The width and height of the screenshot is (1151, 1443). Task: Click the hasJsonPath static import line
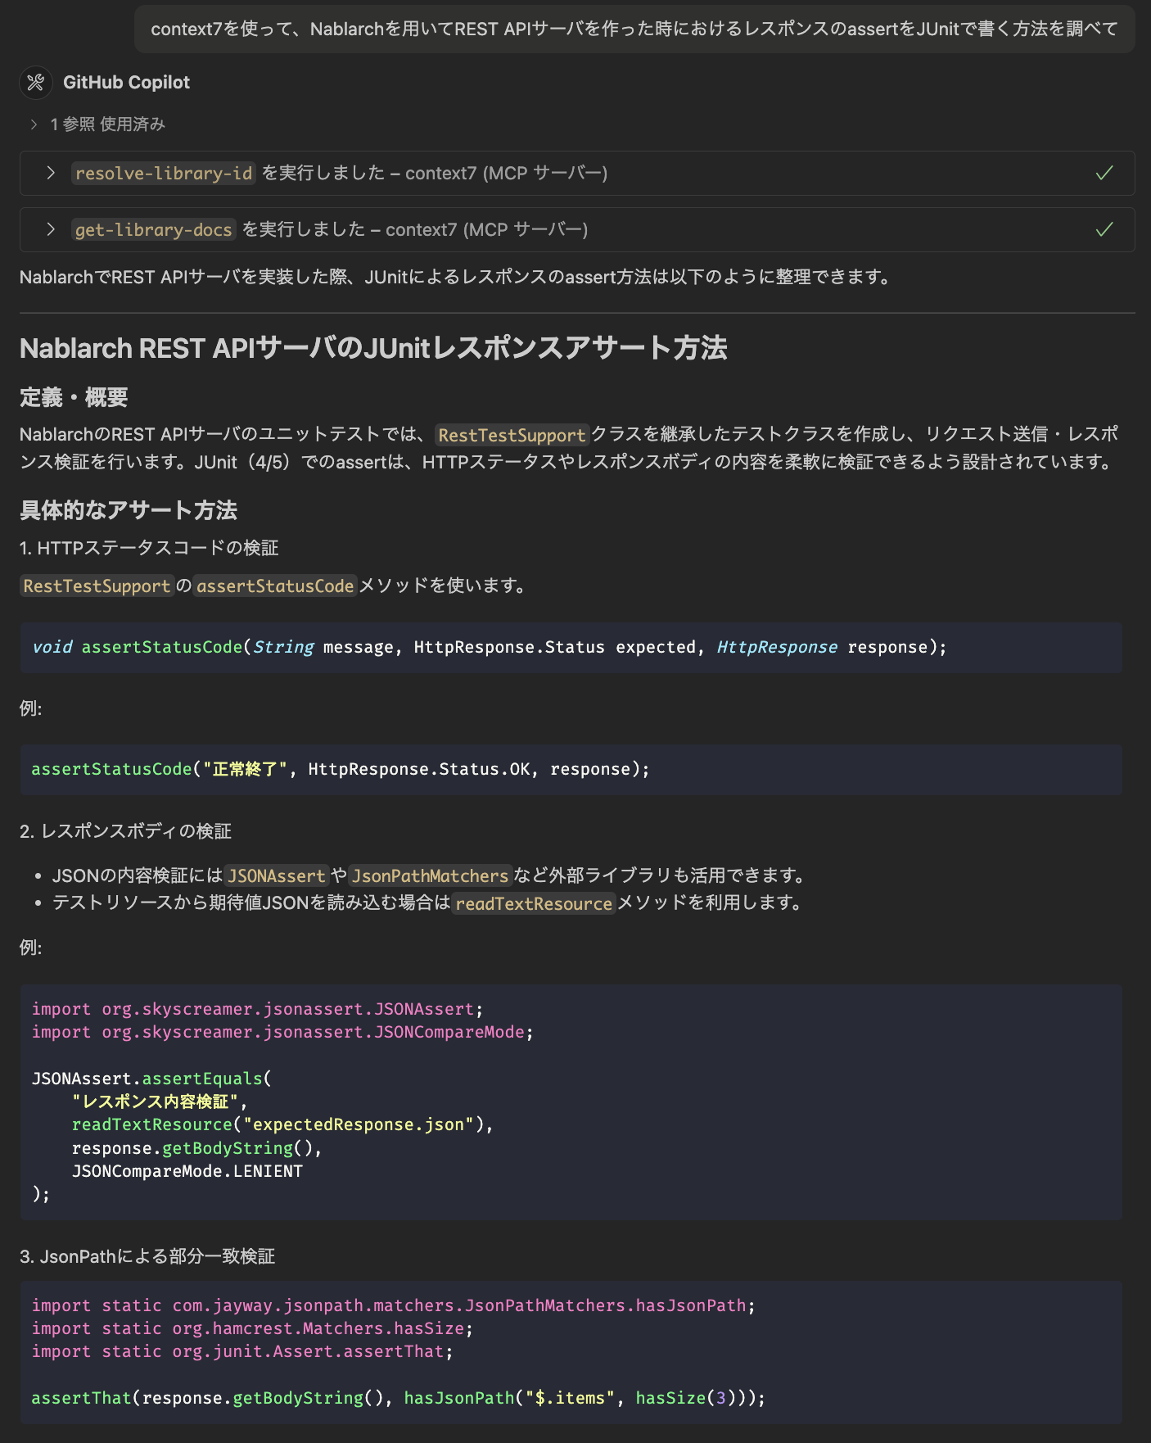point(393,1305)
